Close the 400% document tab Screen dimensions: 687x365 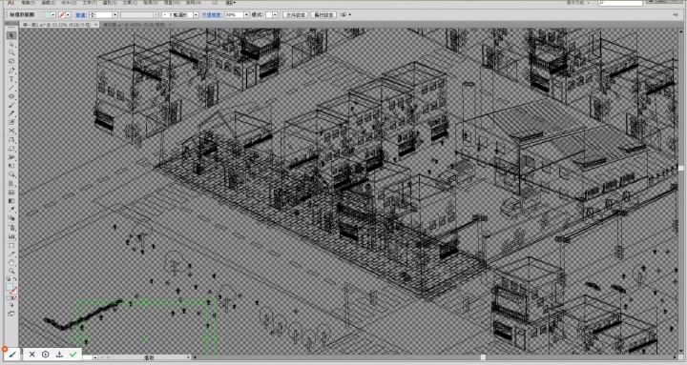pyautogui.click(x=171, y=25)
